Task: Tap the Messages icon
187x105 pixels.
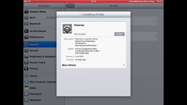Action: coord(26,100)
